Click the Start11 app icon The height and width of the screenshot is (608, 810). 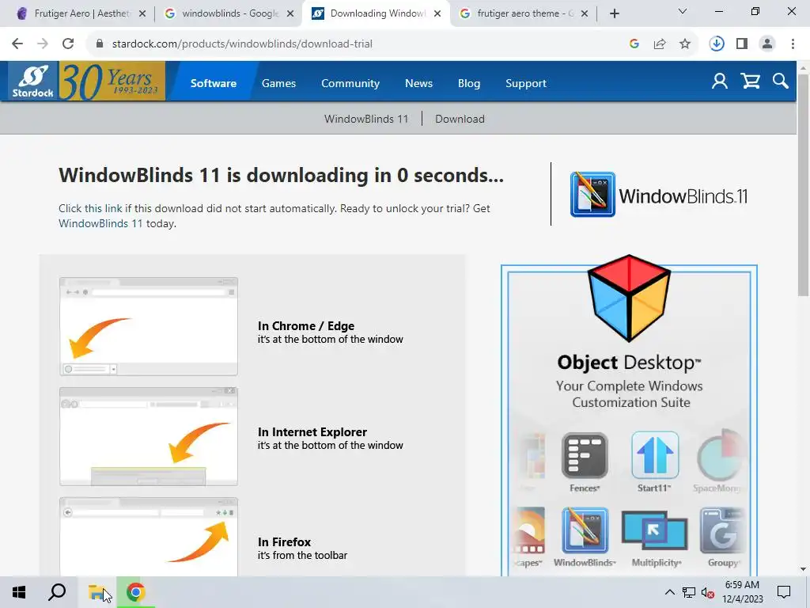tap(654, 455)
